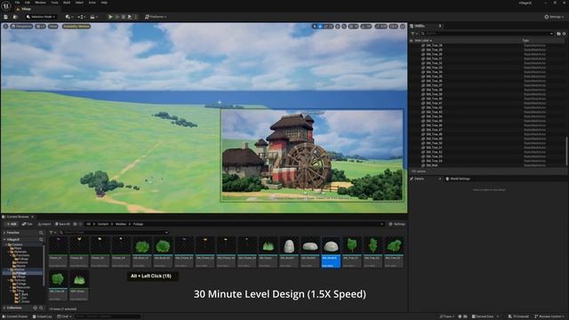This screenshot has height=320, width=569.
Task: Open the Blueprints dropdown in toolbar
Action: coord(81,17)
